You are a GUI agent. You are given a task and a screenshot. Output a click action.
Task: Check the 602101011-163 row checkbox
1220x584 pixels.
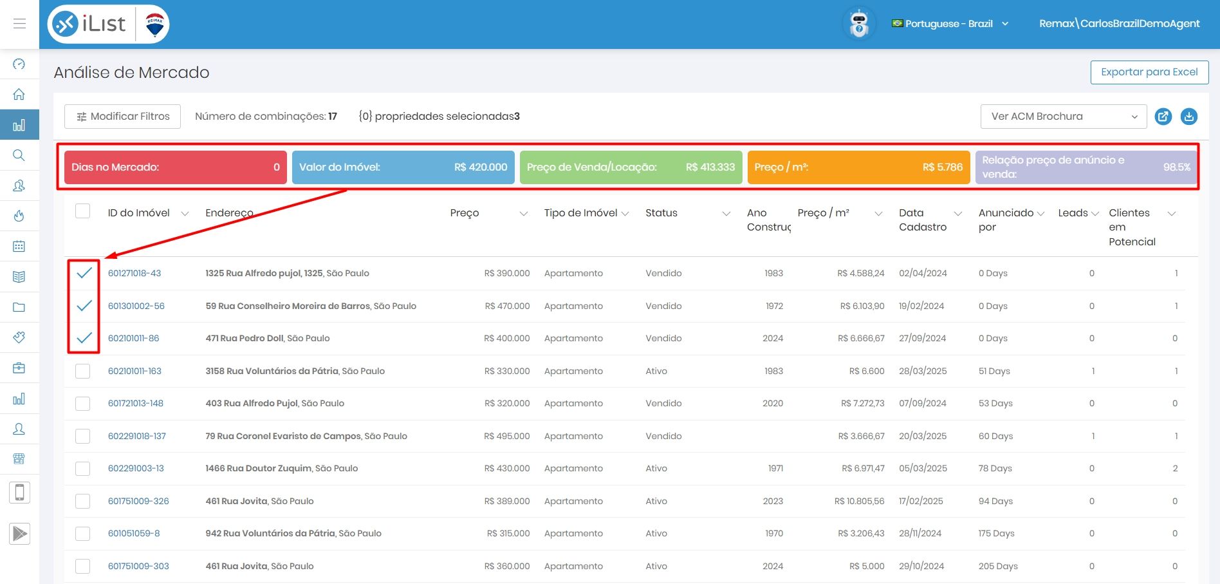(82, 371)
